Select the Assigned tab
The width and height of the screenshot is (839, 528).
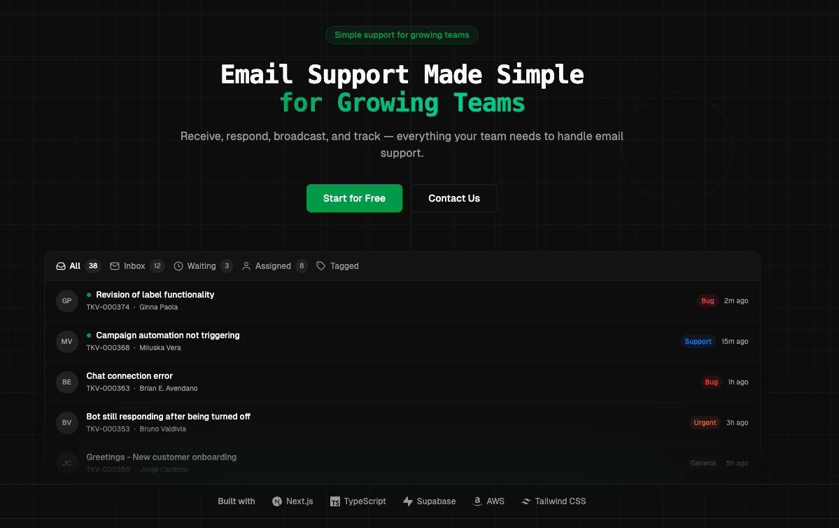pos(274,266)
